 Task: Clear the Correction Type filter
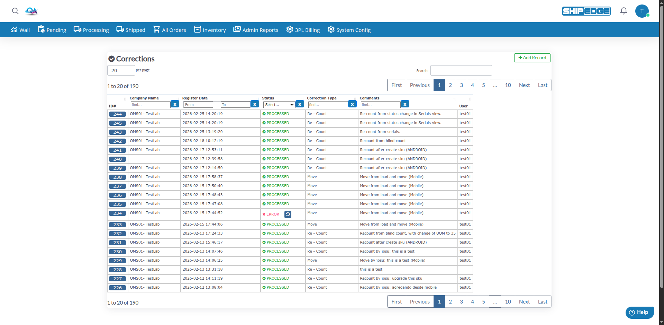tap(352, 104)
